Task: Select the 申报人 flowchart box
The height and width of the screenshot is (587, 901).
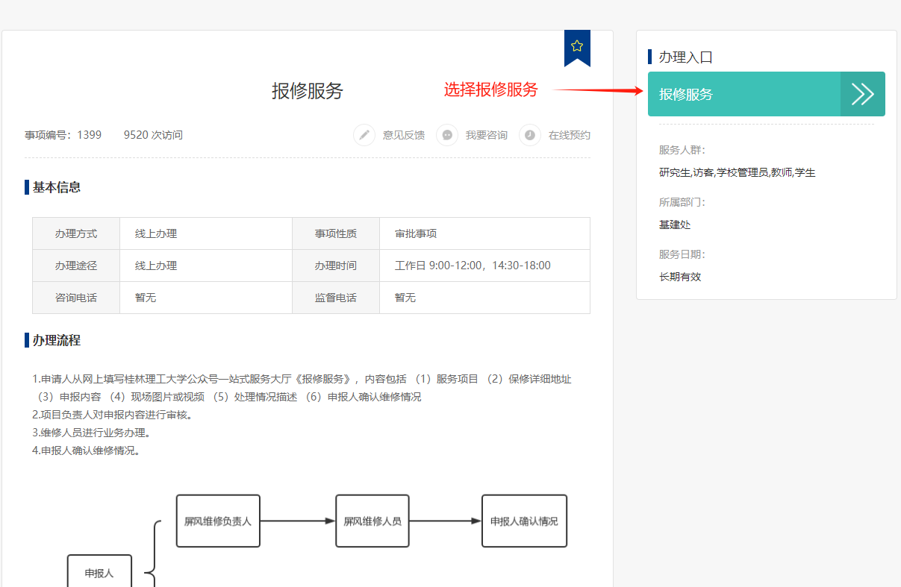Action: (99, 573)
